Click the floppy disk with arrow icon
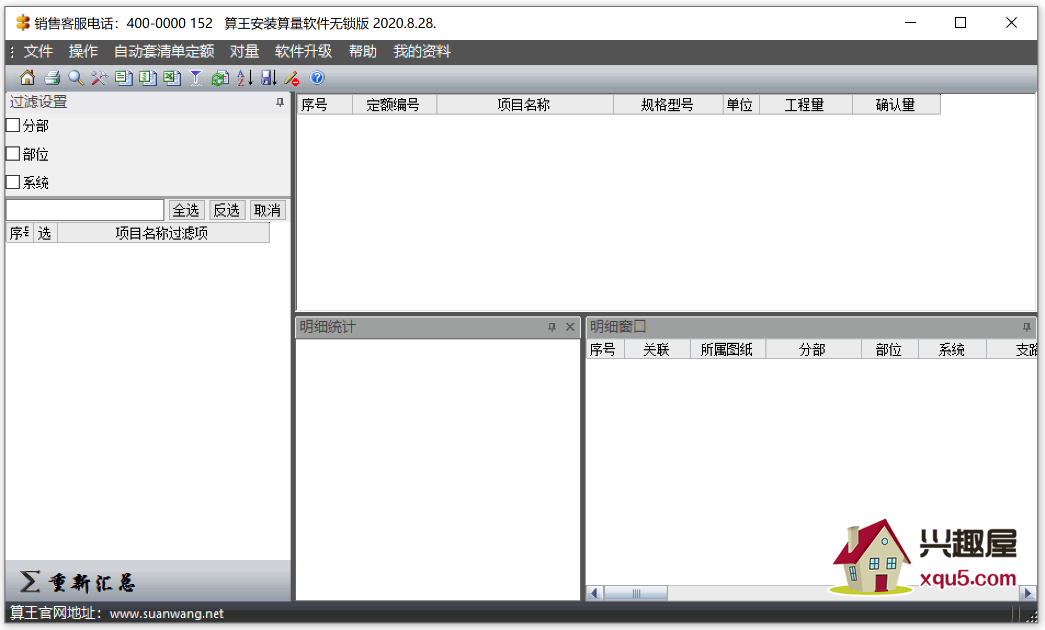 pos(269,78)
